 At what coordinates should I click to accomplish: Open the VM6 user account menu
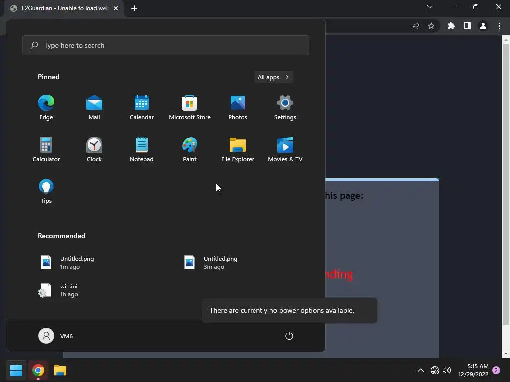(56, 336)
